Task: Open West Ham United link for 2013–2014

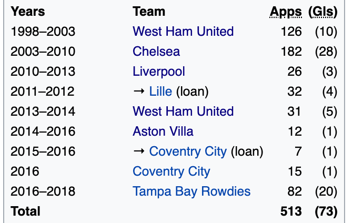Action: (183, 111)
